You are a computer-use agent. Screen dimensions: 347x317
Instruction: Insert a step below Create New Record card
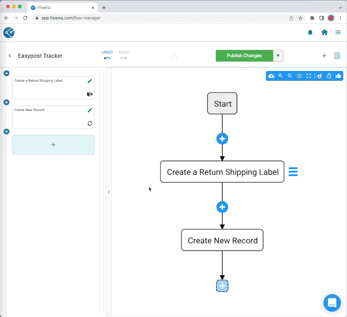click(7, 132)
